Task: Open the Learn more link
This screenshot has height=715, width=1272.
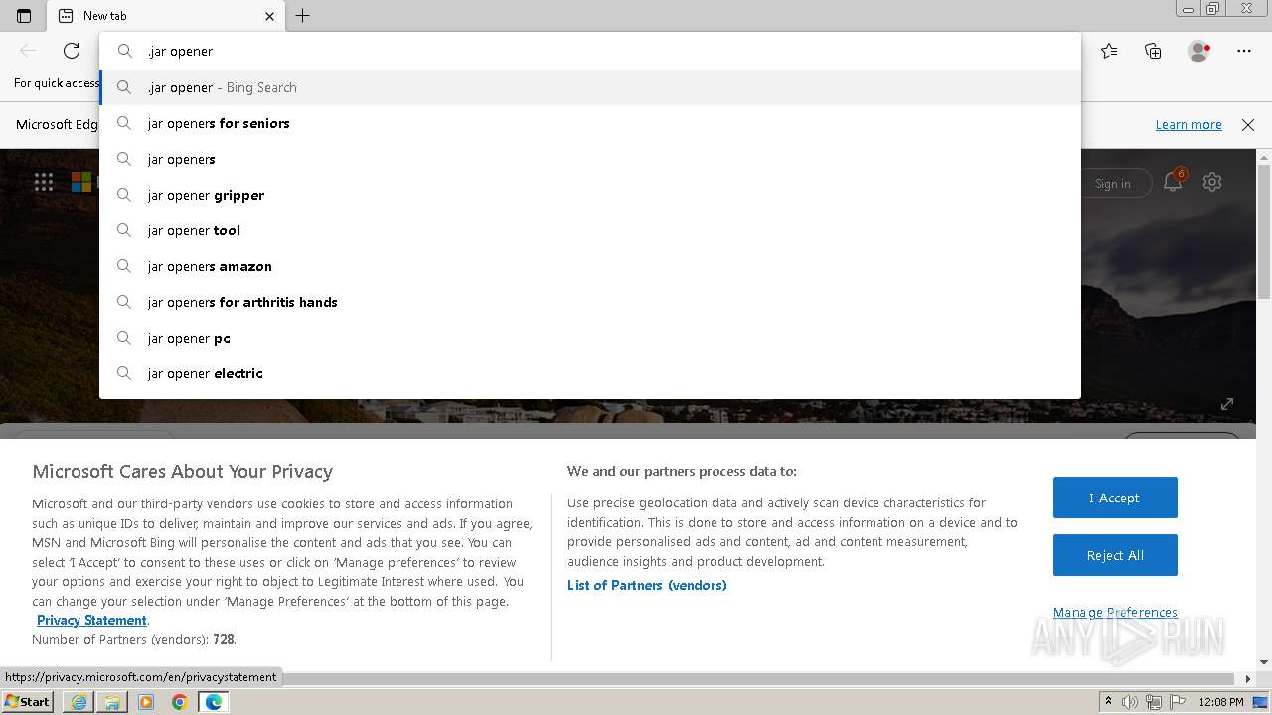Action: (x=1189, y=125)
